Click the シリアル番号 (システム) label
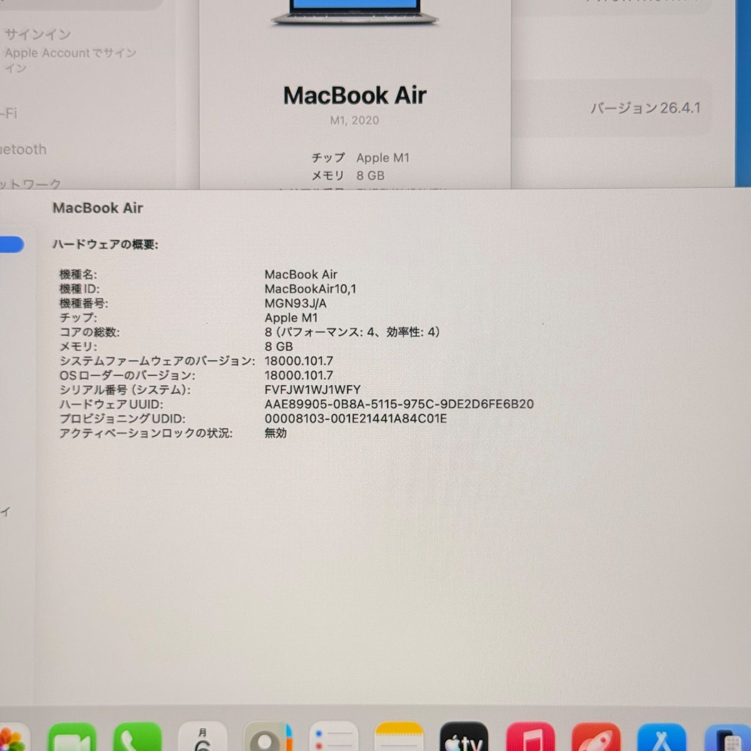The width and height of the screenshot is (751, 751). click(125, 390)
